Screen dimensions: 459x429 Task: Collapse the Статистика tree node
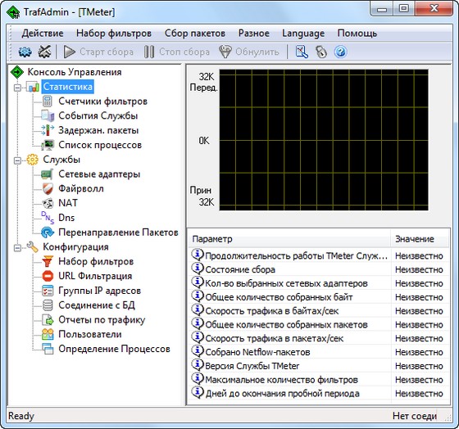coord(17,88)
